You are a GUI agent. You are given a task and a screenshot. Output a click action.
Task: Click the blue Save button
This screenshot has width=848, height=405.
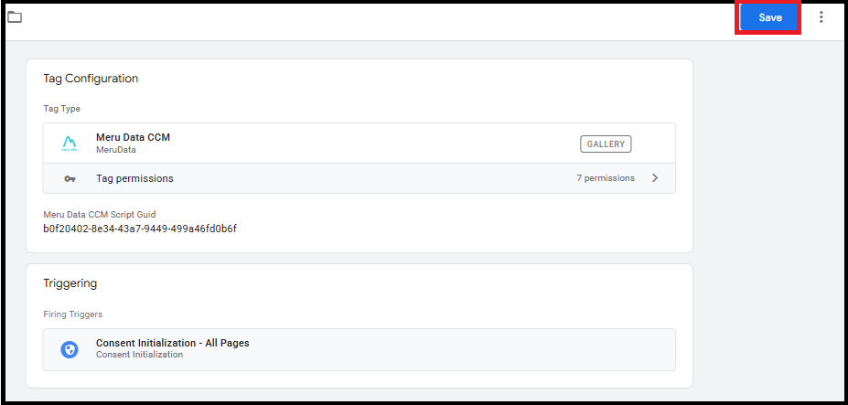click(769, 17)
